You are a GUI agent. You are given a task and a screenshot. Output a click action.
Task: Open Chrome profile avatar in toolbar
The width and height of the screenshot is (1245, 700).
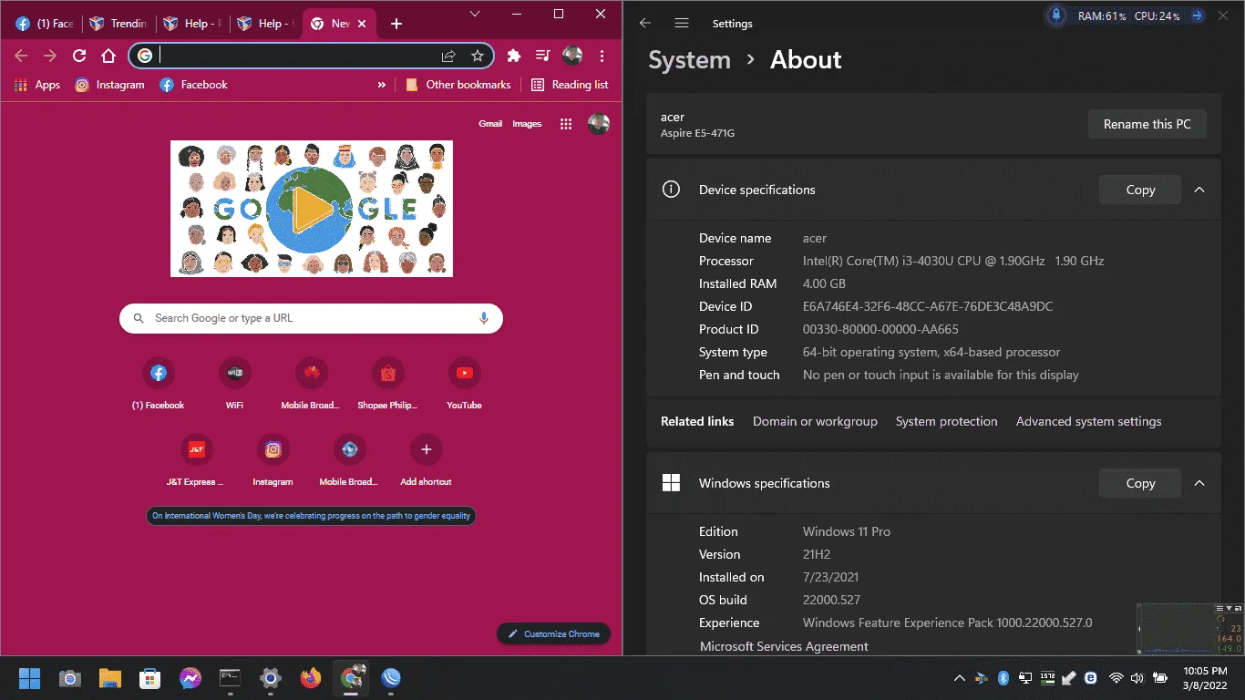572,56
